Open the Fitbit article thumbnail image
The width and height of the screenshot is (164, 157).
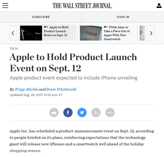91,33
